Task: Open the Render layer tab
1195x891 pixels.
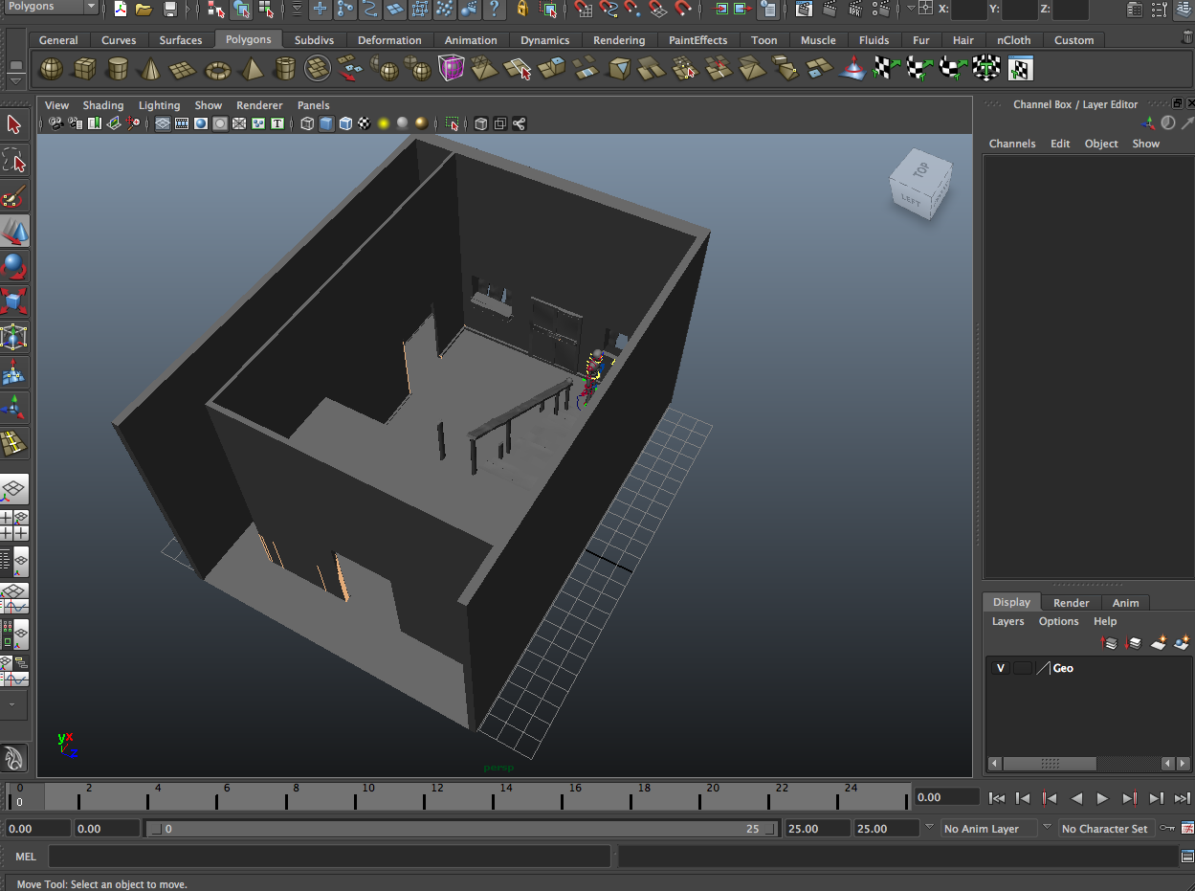Action: 1071,602
